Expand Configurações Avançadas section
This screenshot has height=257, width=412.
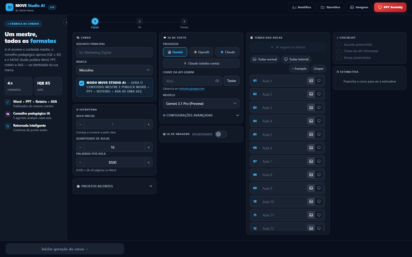point(201,115)
